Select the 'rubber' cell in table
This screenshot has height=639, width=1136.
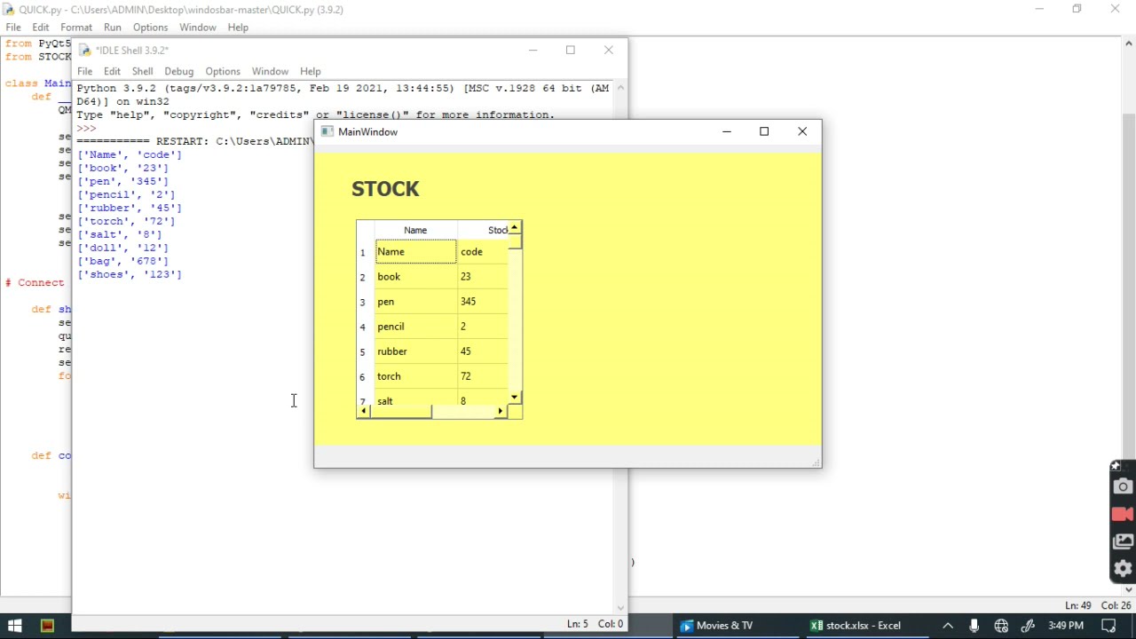pyautogui.click(x=415, y=351)
